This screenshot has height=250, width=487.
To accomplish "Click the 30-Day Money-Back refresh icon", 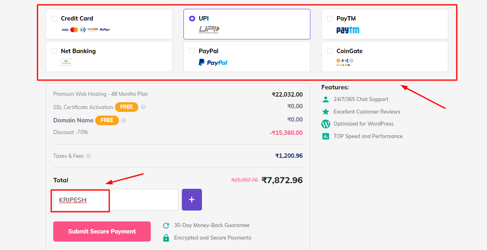I will 166,225.
